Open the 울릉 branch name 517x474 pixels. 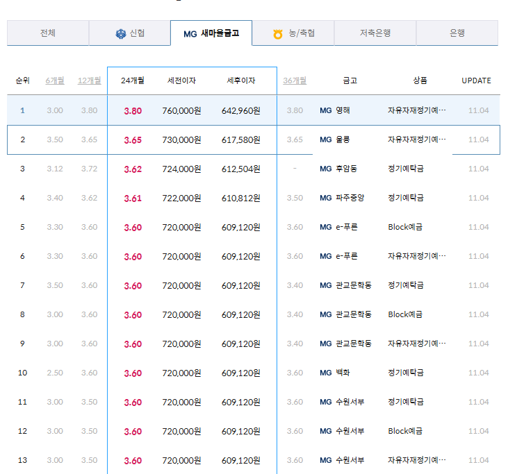click(343, 139)
